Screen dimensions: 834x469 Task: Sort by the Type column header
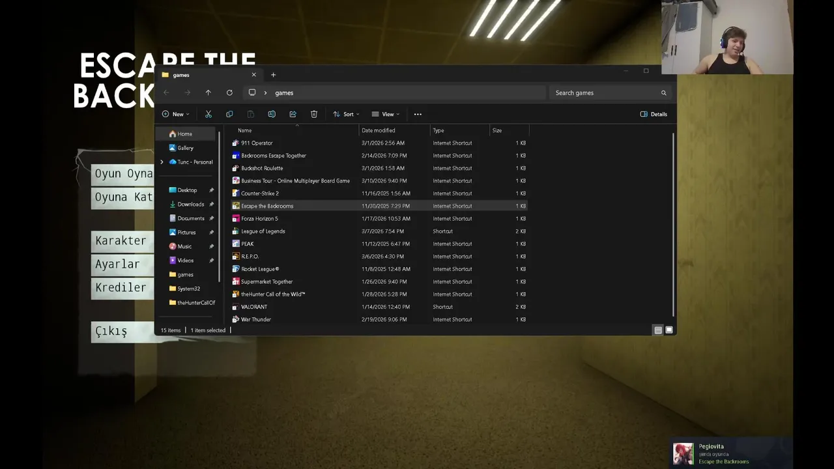439,130
